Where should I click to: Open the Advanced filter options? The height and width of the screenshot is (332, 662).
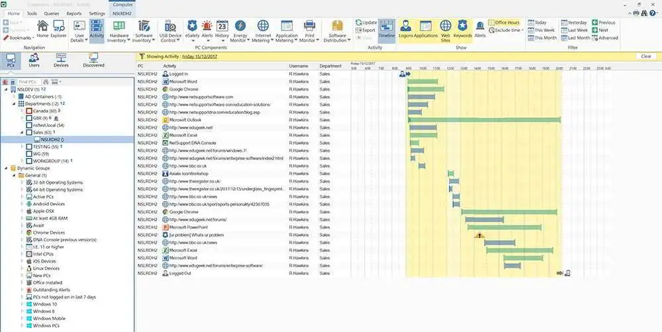(605, 38)
